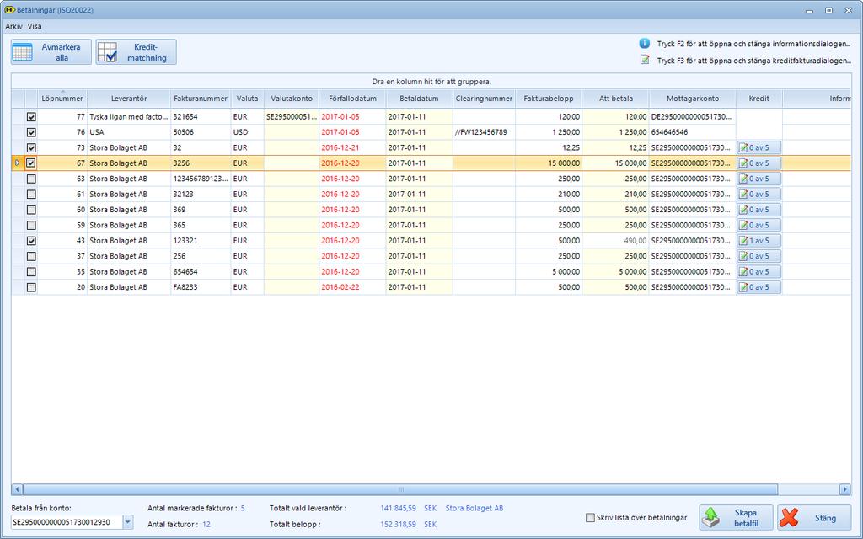The height and width of the screenshot is (539, 863).
Task: Uncheck checkbox for row 73 Stora Bolaget
Action: (31, 147)
